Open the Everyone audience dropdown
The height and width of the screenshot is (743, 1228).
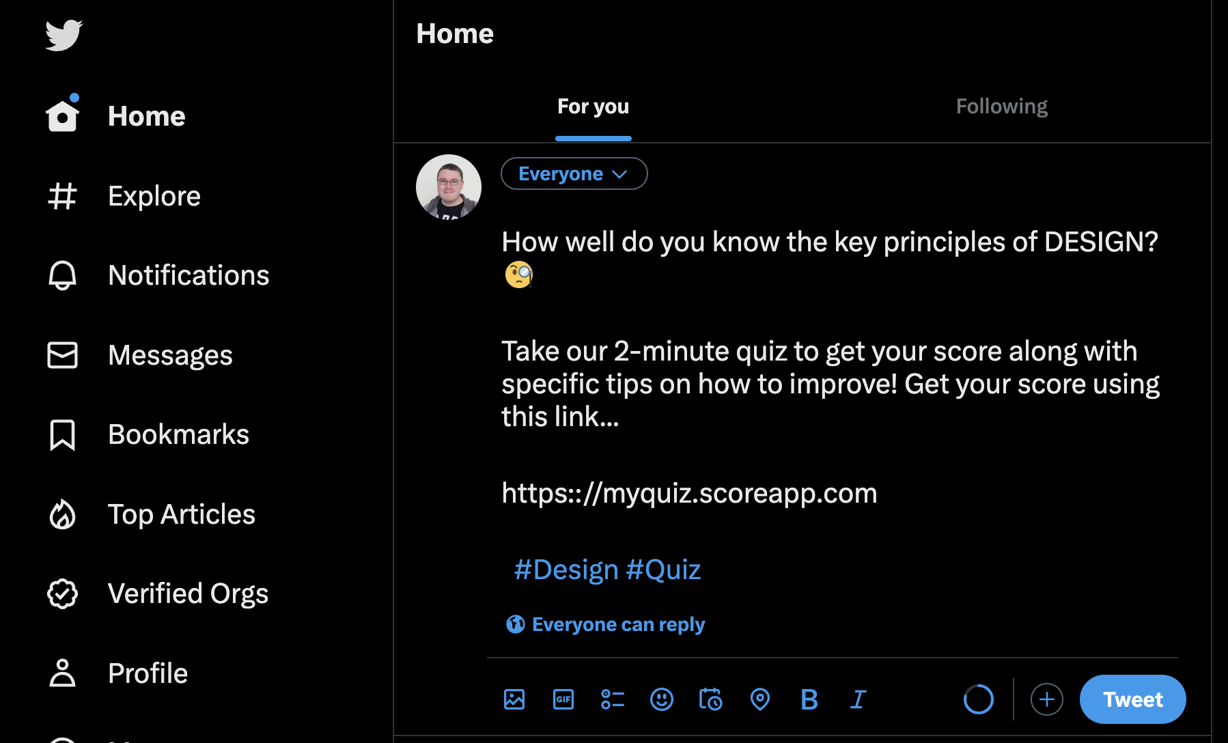(574, 173)
